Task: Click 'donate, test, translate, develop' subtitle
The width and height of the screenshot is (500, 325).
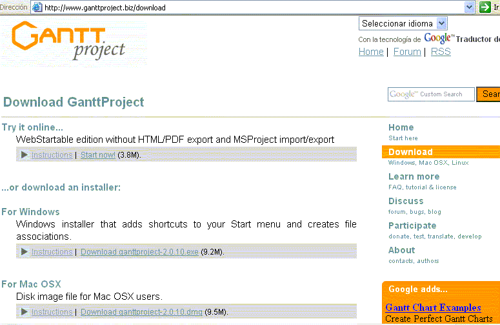Action: point(435,236)
